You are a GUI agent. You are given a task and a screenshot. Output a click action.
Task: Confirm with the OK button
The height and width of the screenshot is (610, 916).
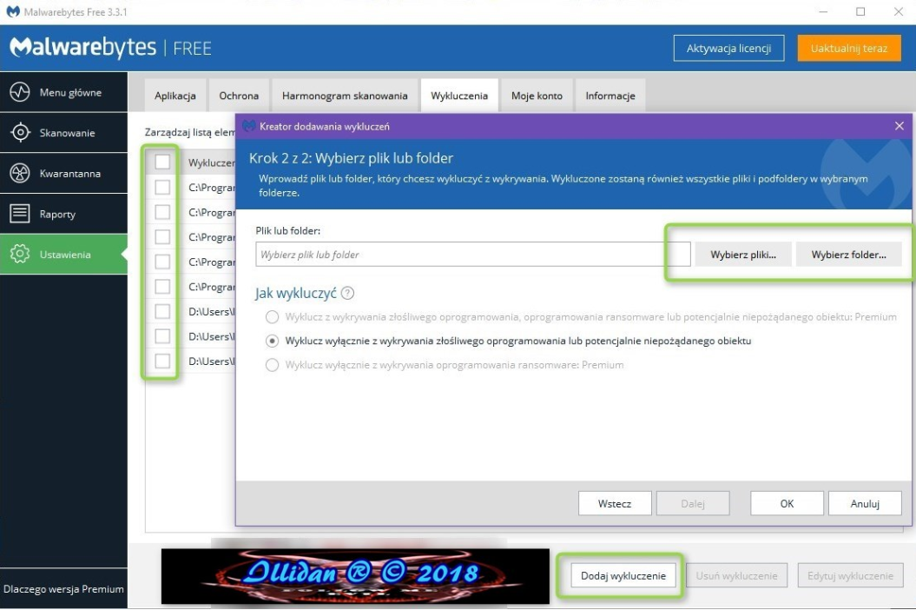click(x=787, y=504)
